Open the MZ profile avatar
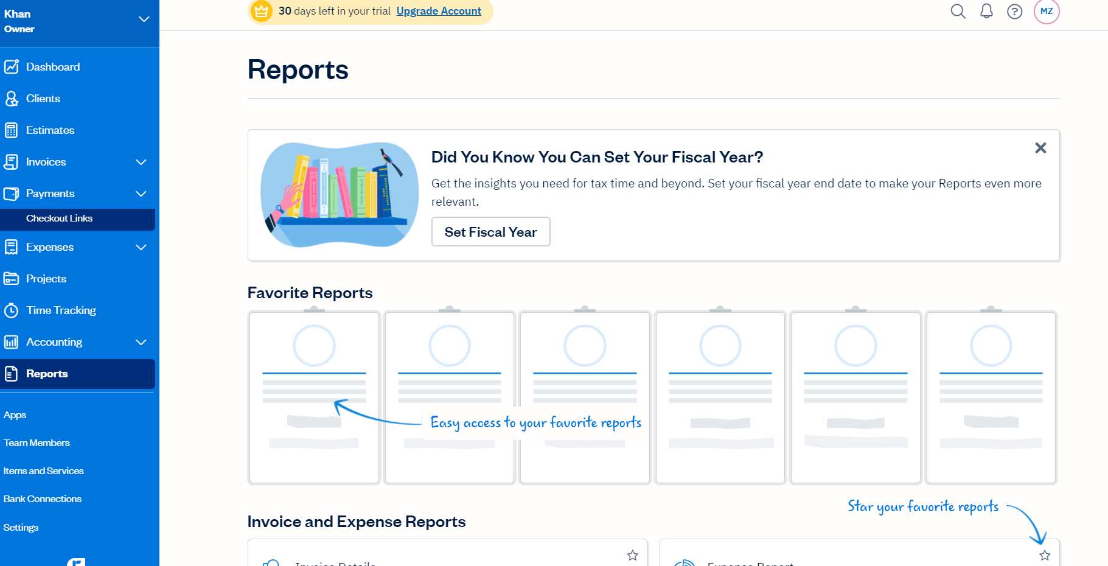The image size is (1108, 566). point(1047,11)
